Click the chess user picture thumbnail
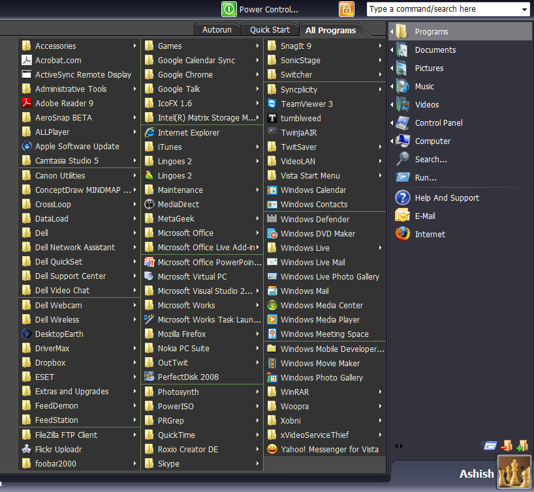The image size is (534, 492). pyautogui.click(x=514, y=472)
